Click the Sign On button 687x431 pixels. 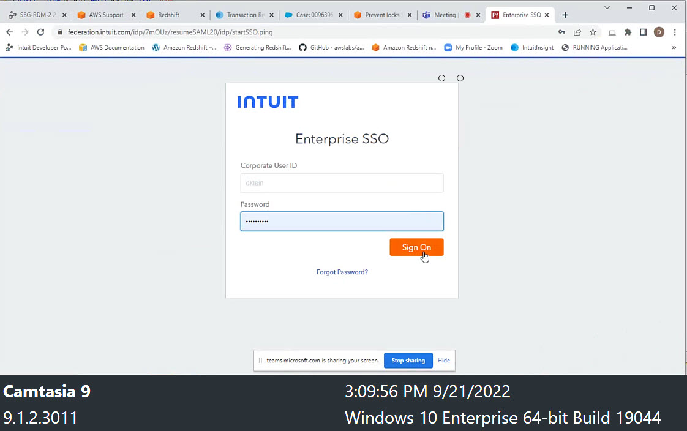(x=416, y=247)
